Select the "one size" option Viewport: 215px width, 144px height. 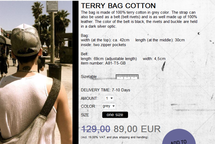click(x=115, y=115)
